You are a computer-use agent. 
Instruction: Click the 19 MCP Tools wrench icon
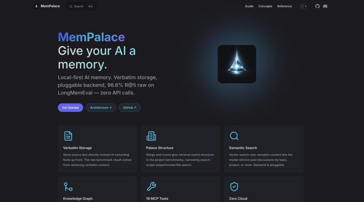(151, 186)
